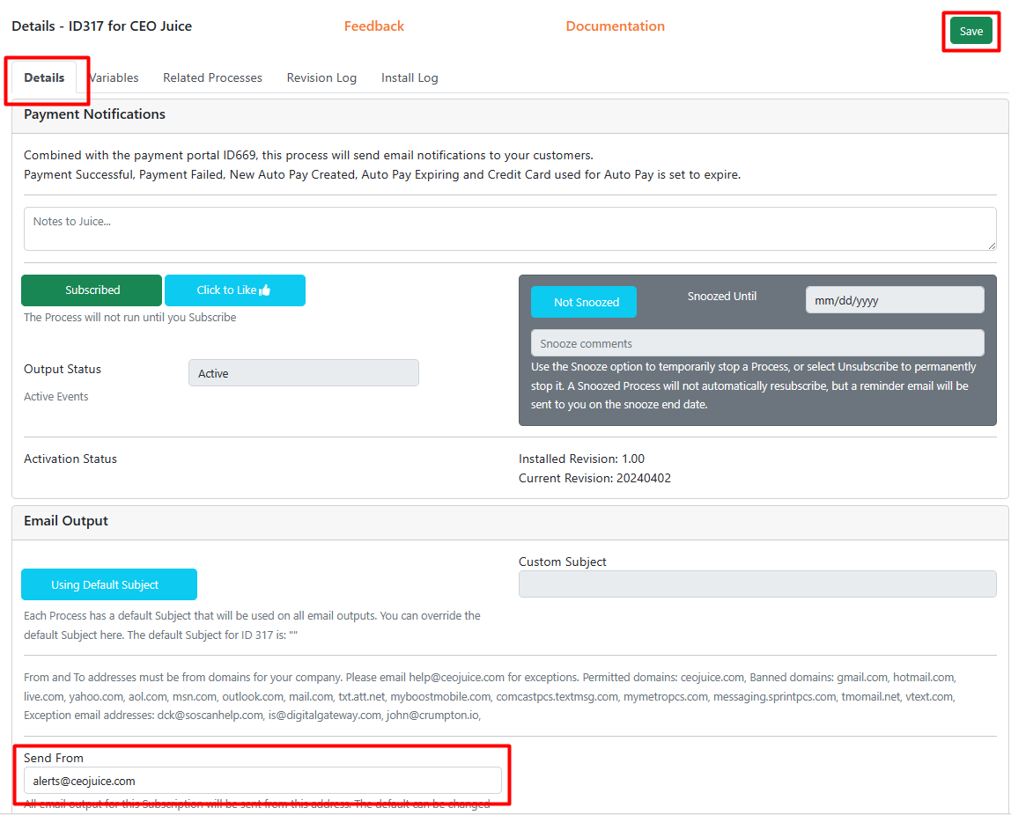Select the Details tab

click(x=44, y=78)
